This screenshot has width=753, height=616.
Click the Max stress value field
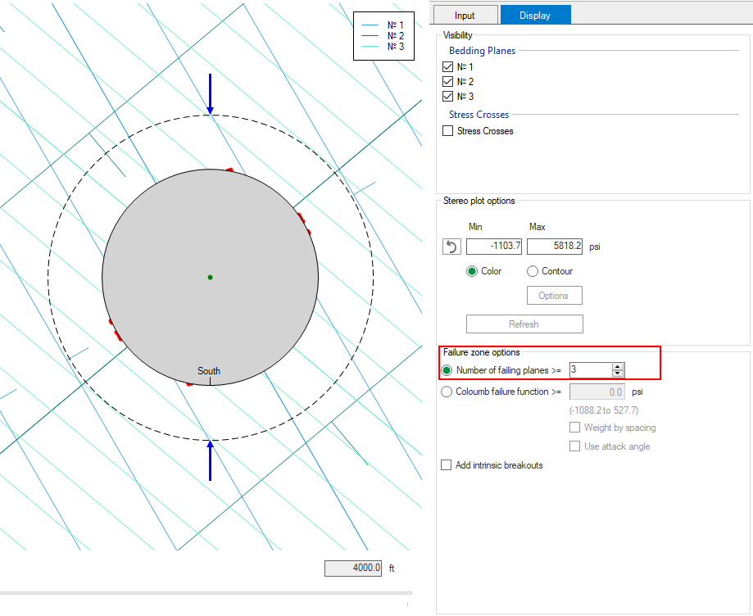pos(555,246)
